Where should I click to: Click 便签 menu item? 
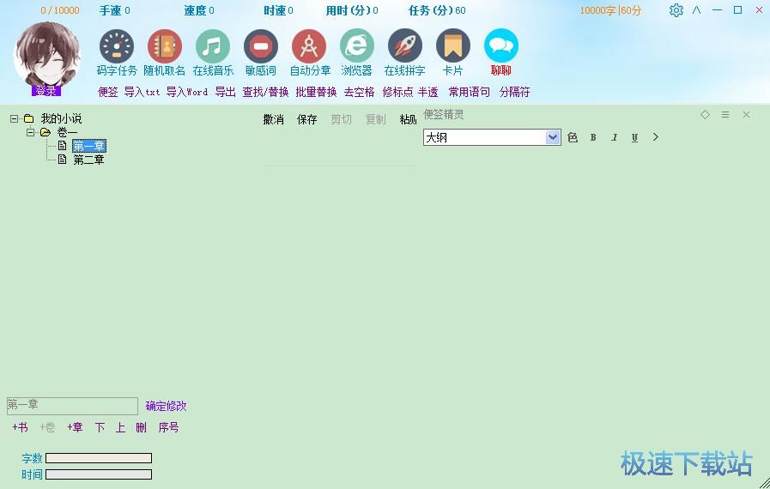tap(108, 92)
